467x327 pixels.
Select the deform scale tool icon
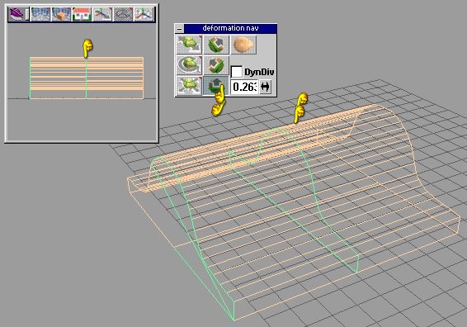tap(189, 86)
